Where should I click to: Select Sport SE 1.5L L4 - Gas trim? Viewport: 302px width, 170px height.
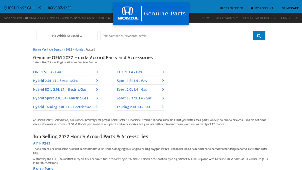(x=134, y=98)
